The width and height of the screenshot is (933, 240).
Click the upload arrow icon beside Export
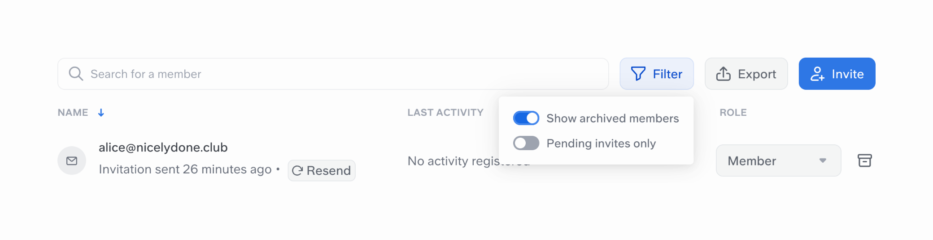(x=723, y=74)
